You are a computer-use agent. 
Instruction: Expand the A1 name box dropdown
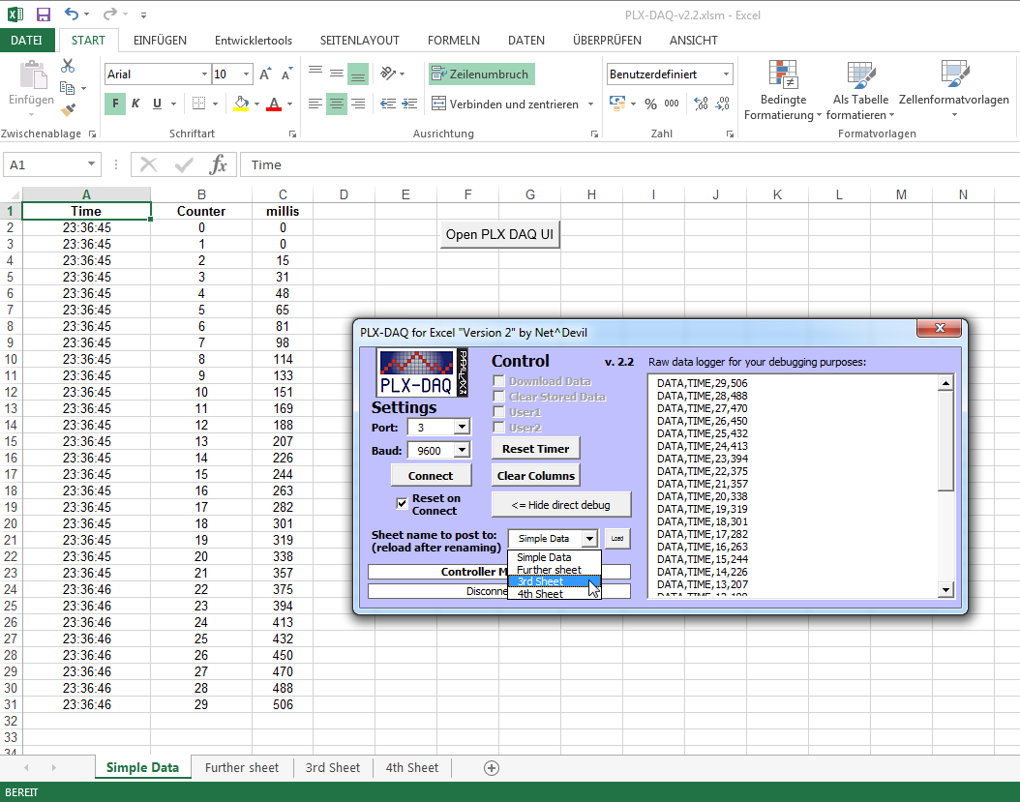tap(91, 164)
